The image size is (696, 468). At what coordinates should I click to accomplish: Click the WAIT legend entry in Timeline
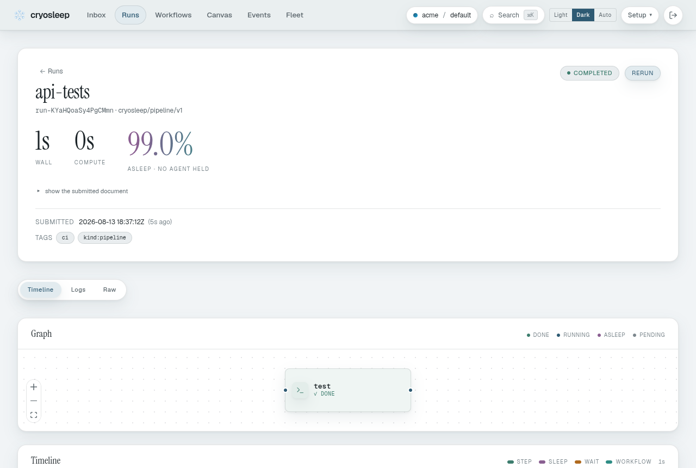pyautogui.click(x=587, y=461)
